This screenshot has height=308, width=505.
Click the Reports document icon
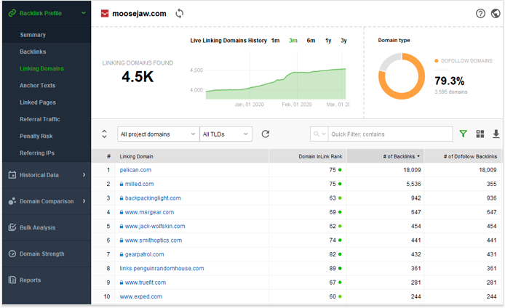12,280
